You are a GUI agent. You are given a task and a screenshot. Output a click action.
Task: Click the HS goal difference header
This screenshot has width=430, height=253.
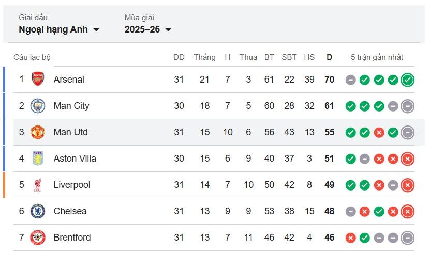309,57
